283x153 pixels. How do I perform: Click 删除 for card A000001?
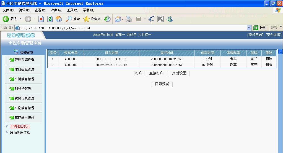[x=269, y=65]
